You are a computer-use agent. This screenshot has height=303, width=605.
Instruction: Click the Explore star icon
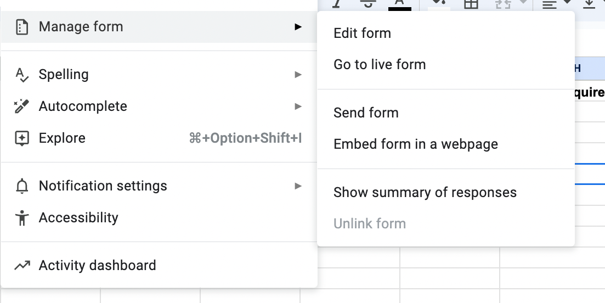[x=22, y=138]
